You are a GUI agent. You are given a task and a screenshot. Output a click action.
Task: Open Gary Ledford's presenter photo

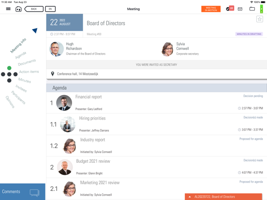pos(64,103)
